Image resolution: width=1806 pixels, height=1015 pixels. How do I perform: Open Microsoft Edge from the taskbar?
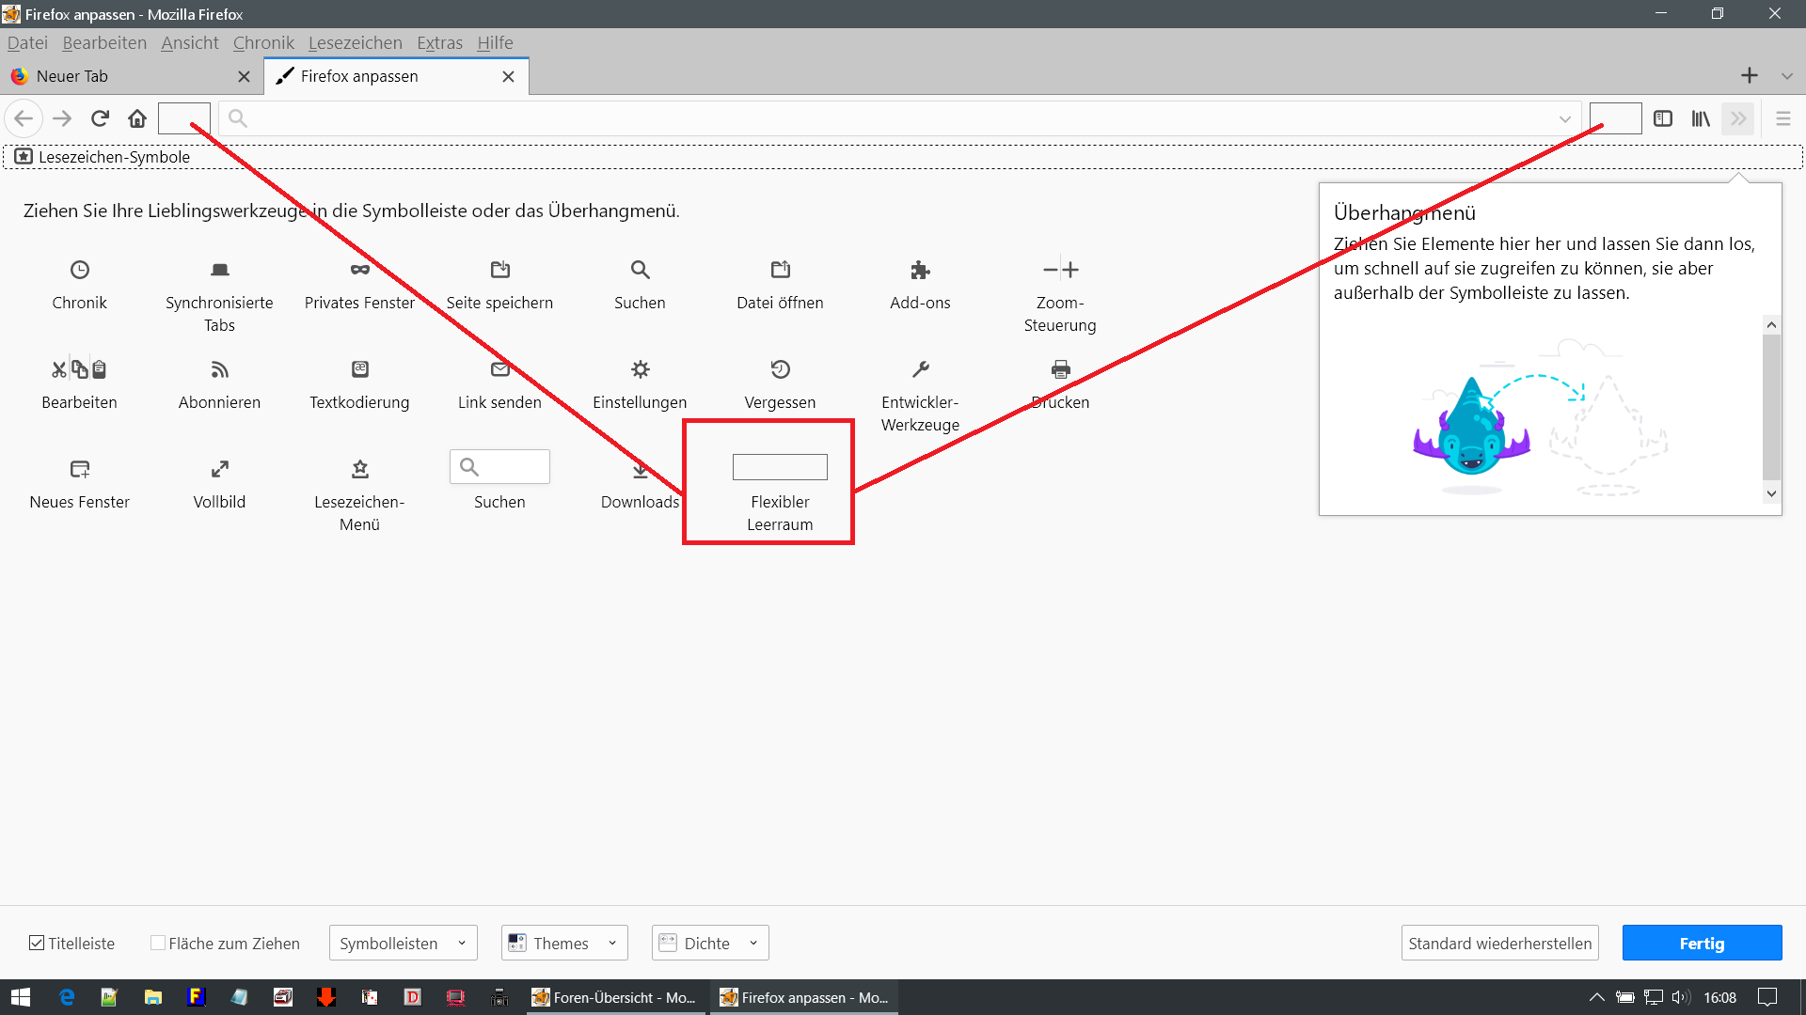click(x=67, y=997)
